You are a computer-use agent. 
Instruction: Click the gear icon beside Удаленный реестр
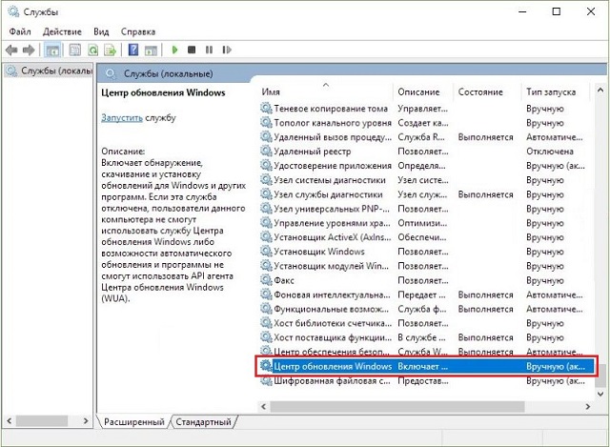(x=266, y=151)
